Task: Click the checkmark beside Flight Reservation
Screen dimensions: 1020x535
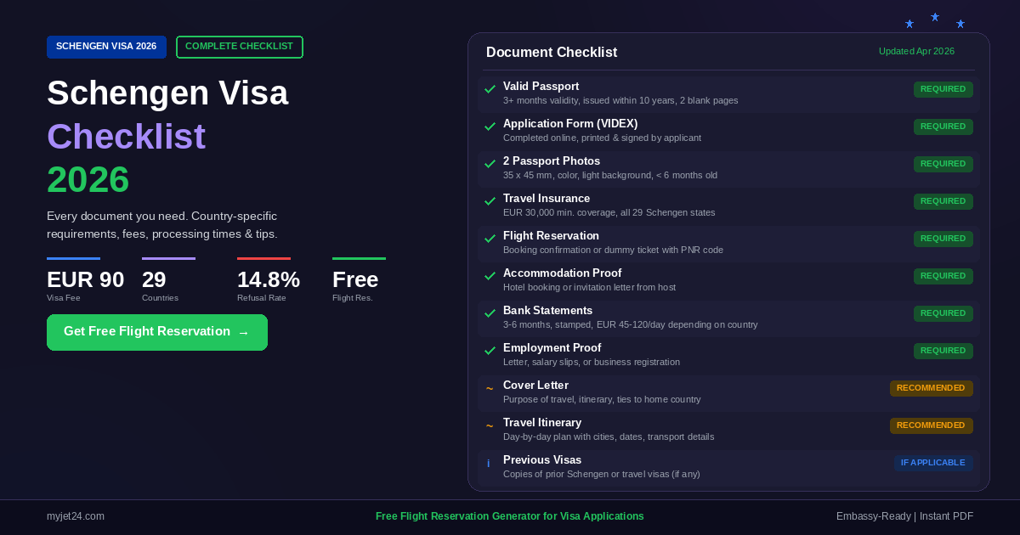Action: [490, 239]
